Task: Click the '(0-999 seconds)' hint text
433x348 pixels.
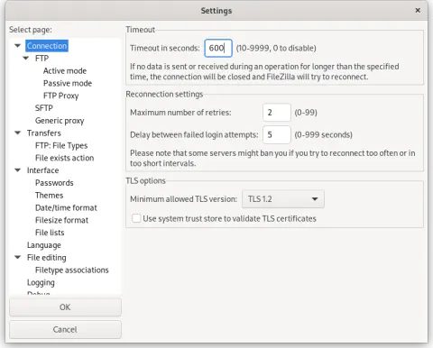Action: click(323, 134)
